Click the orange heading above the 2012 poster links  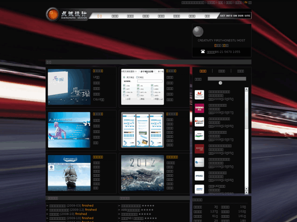[172, 157]
